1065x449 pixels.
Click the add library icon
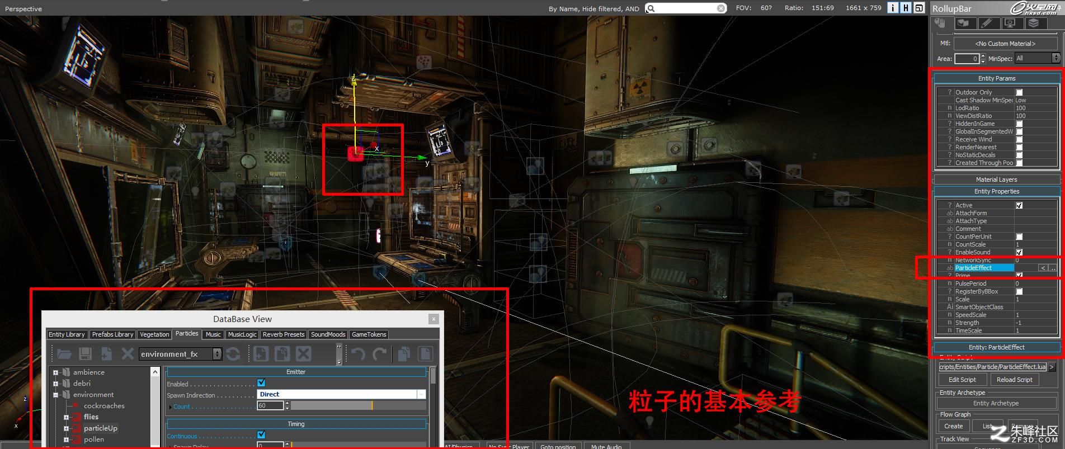coord(106,353)
